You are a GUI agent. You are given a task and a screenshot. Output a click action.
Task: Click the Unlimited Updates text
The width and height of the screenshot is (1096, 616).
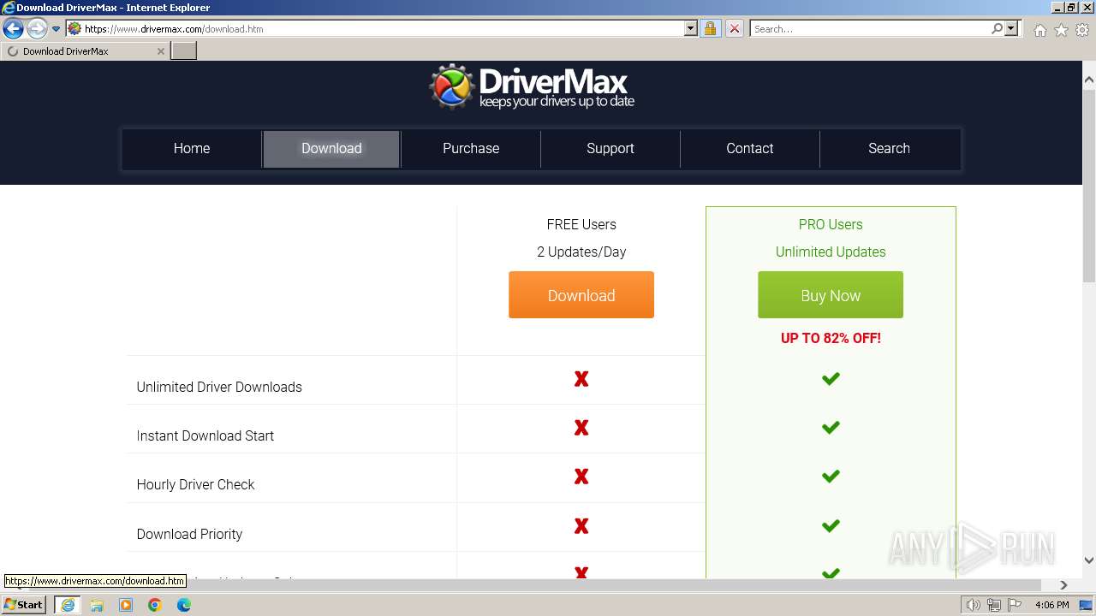pyautogui.click(x=831, y=252)
